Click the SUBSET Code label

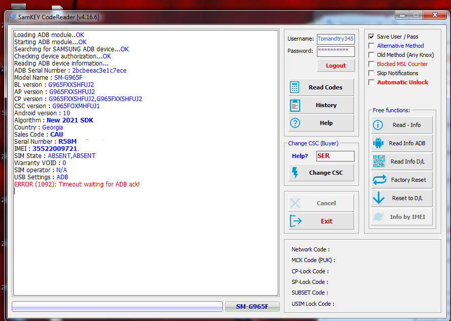pyautogui.click(x=310, y=293)
